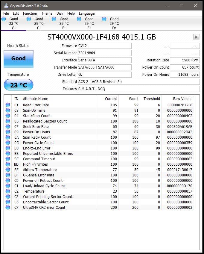Click raw value 000B00000017
This screenshot has width=204, height=254.
coord(180,191)
